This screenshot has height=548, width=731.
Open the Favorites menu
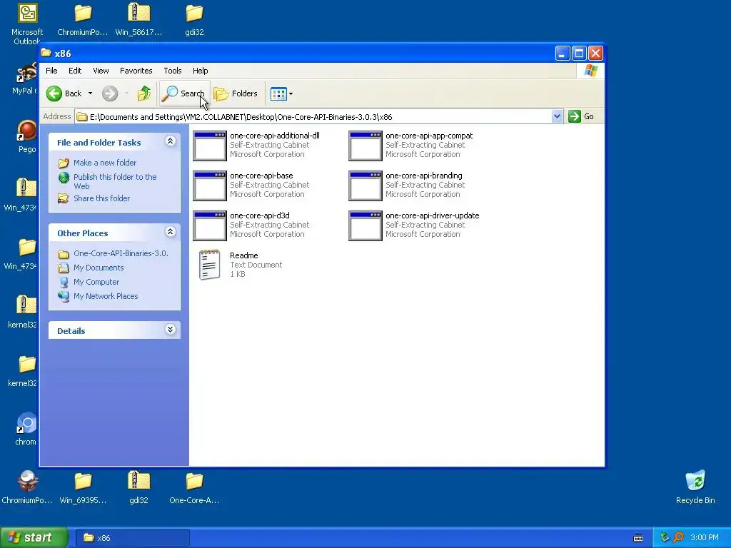pos(136,71)
